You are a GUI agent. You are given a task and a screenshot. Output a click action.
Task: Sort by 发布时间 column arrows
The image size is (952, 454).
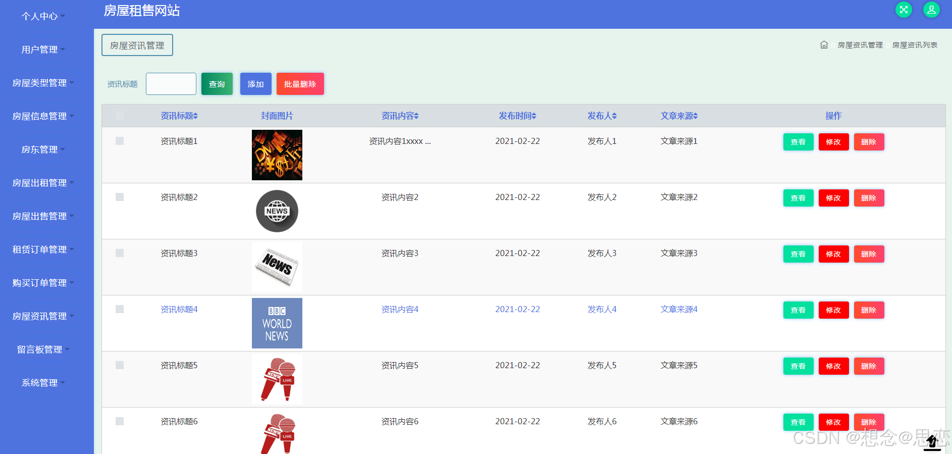(534, 116)
